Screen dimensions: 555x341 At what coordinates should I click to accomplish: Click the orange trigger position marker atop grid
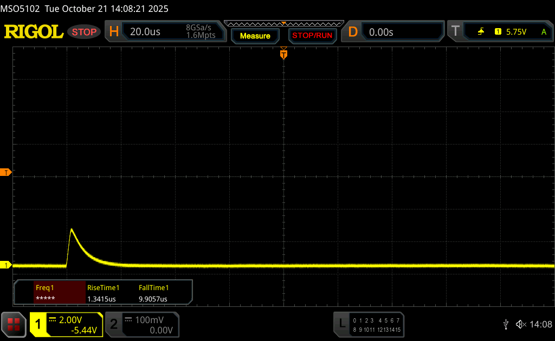pos(283,54)
